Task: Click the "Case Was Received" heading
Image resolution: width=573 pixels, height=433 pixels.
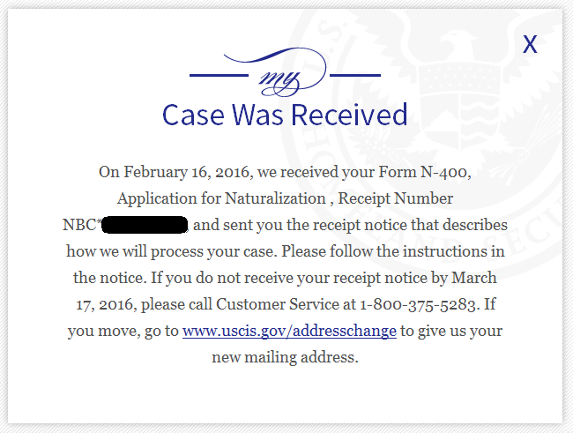Action: (x=285, y=115)
